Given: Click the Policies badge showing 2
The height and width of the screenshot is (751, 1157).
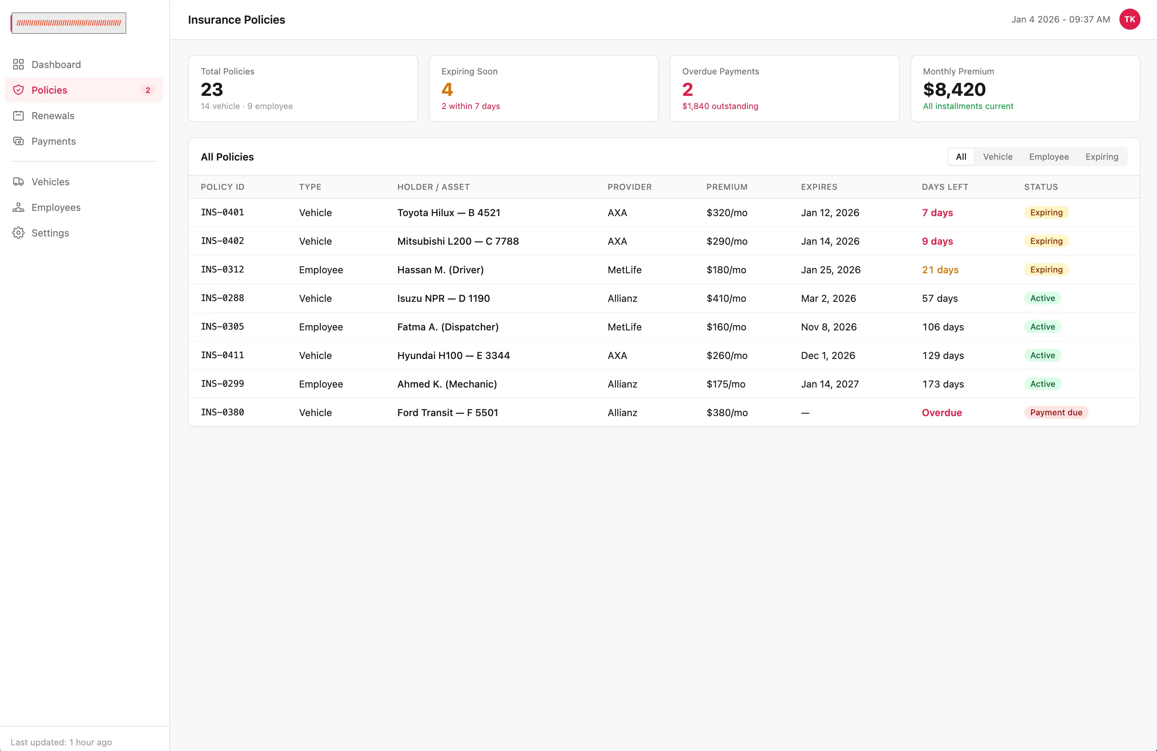Looking at the screenshot, I should [148, 90].
